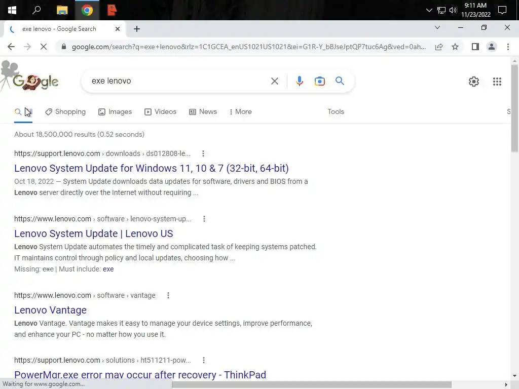Open the volume control in the tray
Image resolution: width=519 pixels, height=389 pixels.
(453, 10)
